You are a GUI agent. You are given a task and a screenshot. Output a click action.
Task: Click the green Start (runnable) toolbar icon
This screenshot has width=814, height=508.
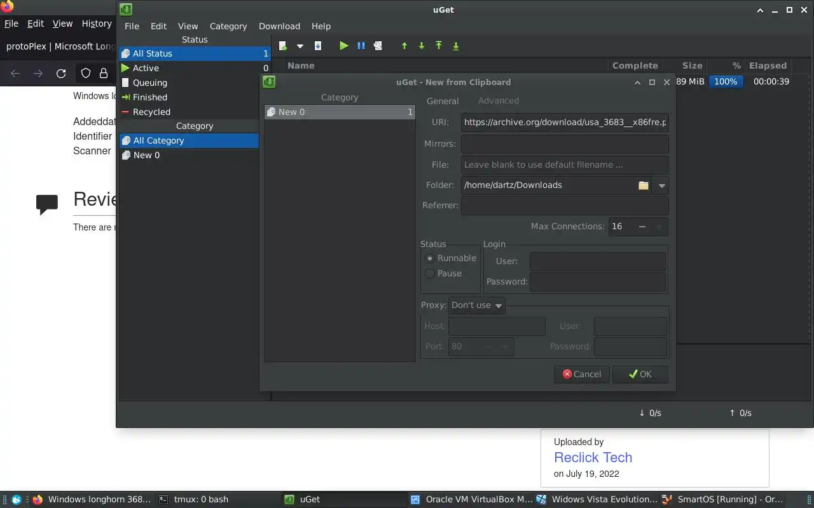344,46
